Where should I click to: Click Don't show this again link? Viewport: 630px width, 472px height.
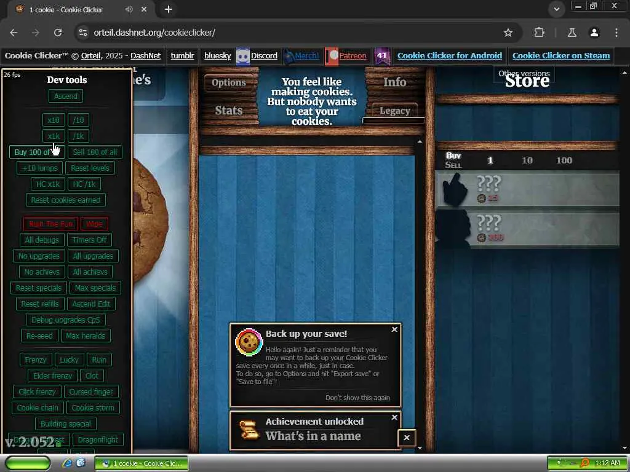[357, 398]
